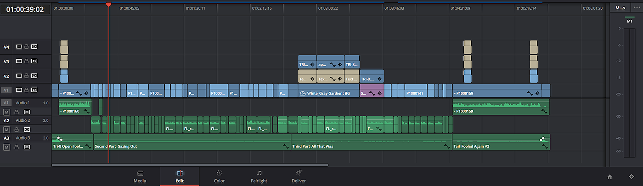Open the Project Manager home icon
643x186 pixels.
pyautogui.click(x=609, y=176)
